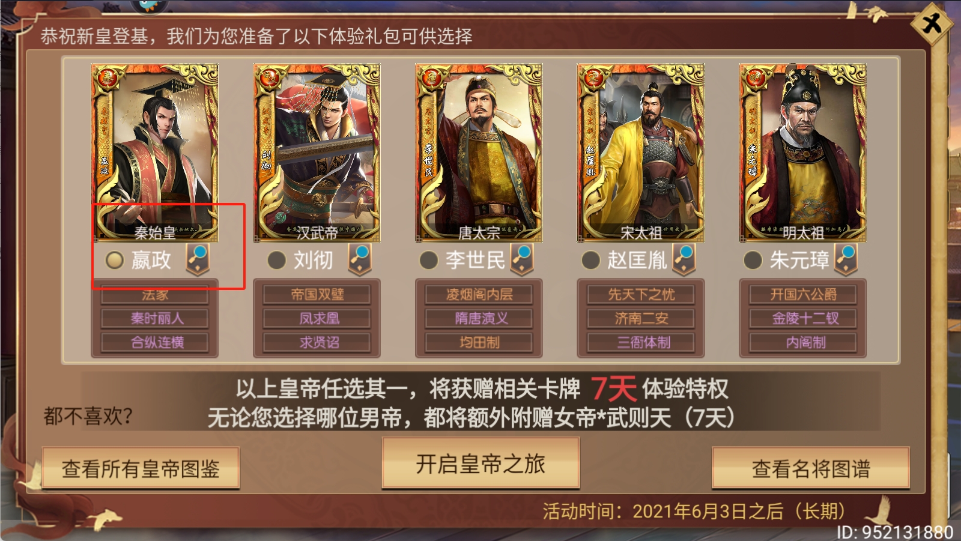The width and height of the screenshot is (961, 541).
Task: Choose the 赵匡胤 radio option
Action: pyautogui.click(x=590, y=260)
